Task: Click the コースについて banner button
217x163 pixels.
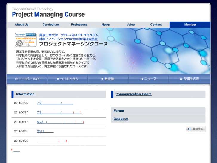Action: pyautogui.click(x=27, y=79)
